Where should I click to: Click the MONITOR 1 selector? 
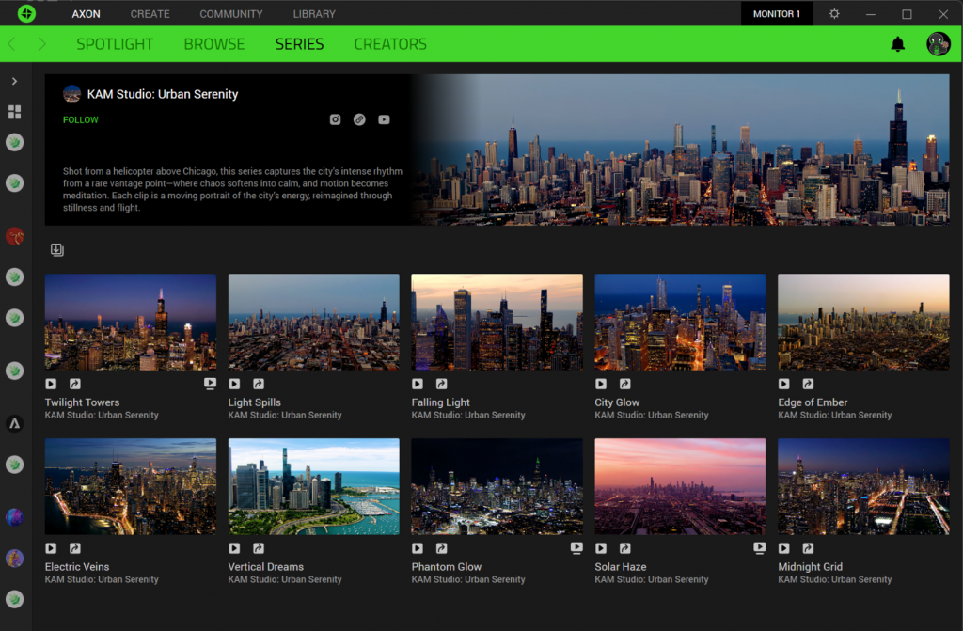click(776, 13)
